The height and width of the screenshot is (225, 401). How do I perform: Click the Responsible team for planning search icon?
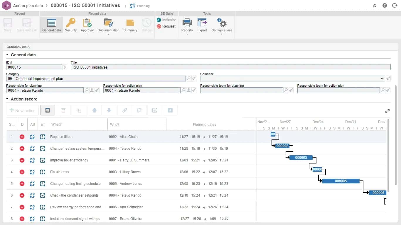pos(286,90)
